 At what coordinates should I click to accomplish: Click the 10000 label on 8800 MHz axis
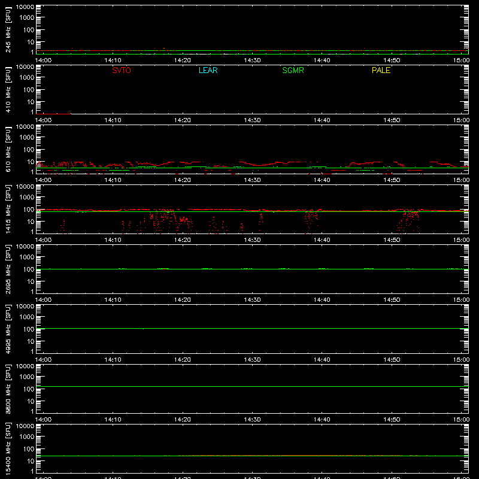(25, 366)
